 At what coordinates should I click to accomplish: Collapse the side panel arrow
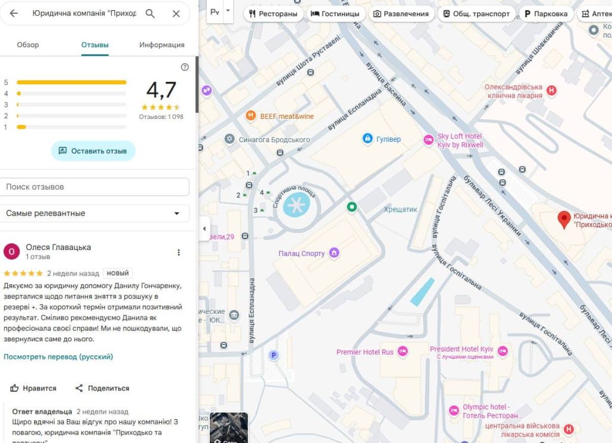(x=204, y=229)
